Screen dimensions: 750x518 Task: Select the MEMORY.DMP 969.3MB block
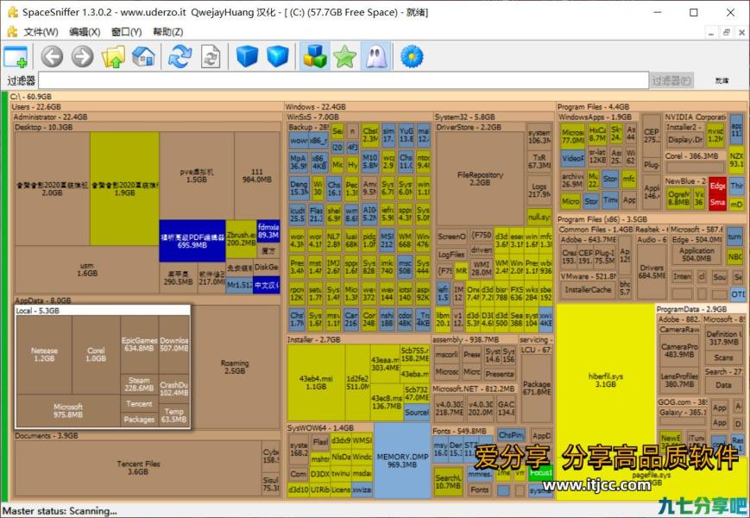pyautogui.click(x=402, y=460)
